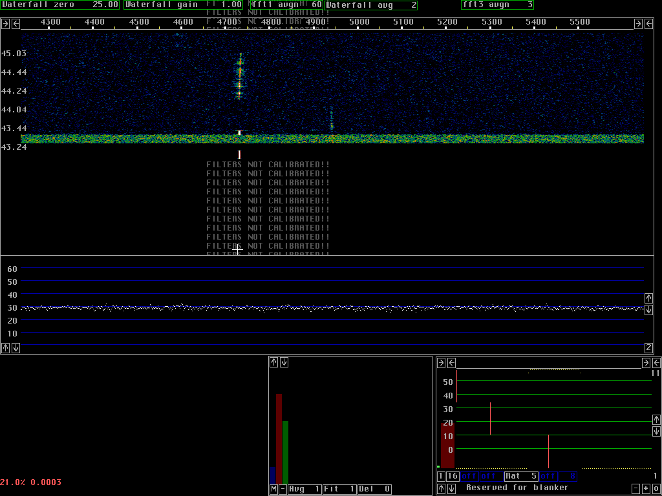Click the '16' box in the blanker panel
Screen dimensions: 662x496
[x=453, y=477]
